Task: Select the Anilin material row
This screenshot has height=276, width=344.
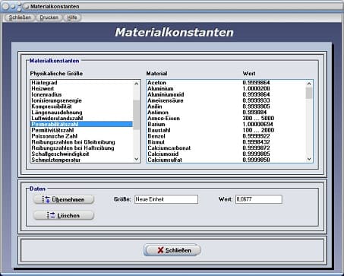Action: 226,106
